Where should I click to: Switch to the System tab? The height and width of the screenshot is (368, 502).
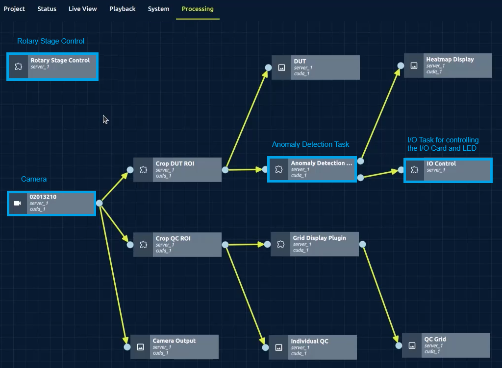pyautogui.click(x=158, y=8)
